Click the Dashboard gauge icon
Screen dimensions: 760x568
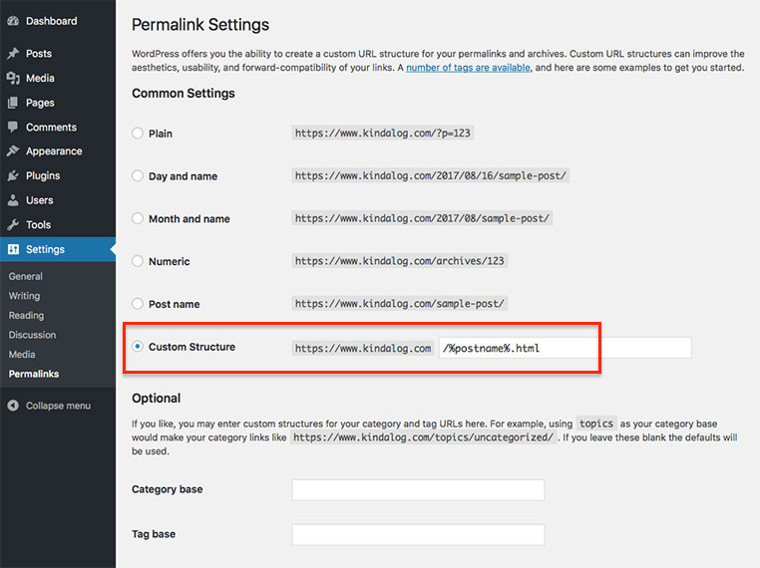[x=13, y=21]
